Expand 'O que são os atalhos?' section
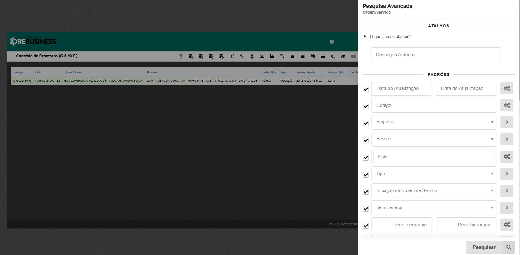The image size is (520, 255). click(390, 37)
